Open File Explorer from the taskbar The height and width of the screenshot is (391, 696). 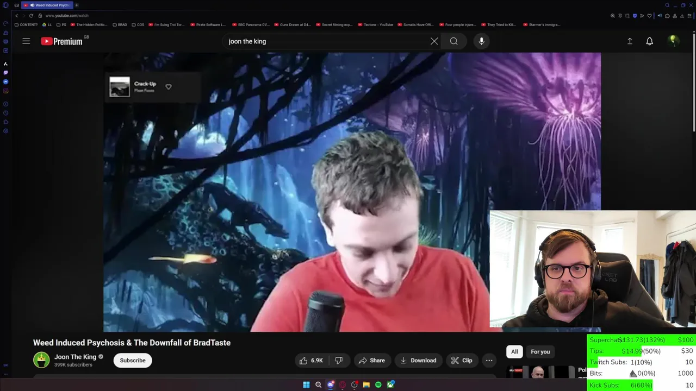366,385
